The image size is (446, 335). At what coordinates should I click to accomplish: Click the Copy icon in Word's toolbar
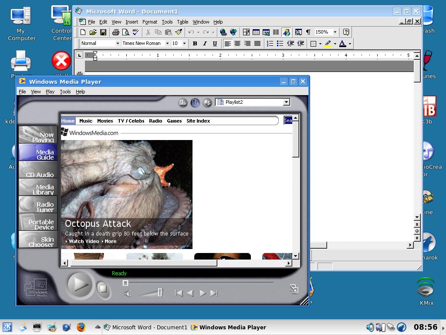pyautogui.click(x=158, y=32)
